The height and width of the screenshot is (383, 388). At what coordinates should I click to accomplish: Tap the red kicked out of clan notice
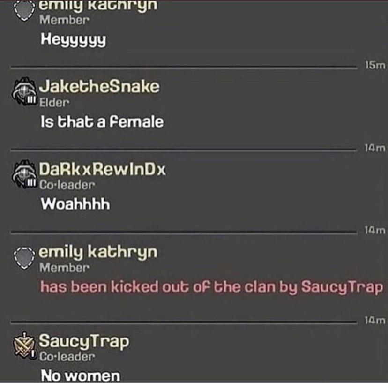click(211, 287)
